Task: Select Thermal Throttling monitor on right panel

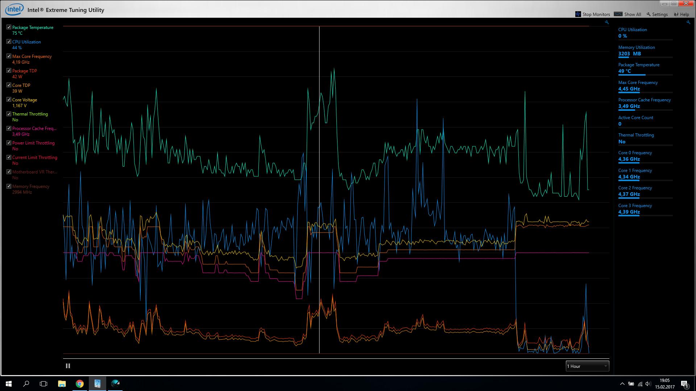Action: 645,138
